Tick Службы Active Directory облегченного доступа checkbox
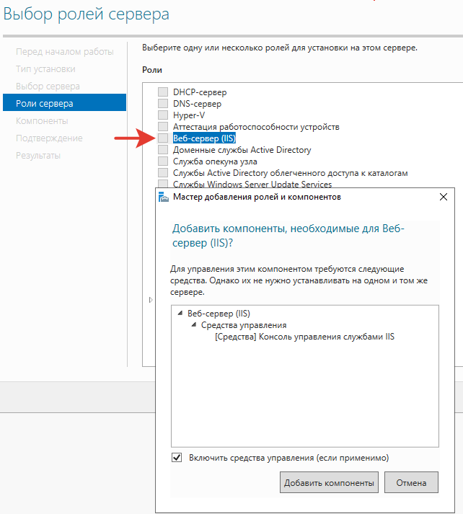The height and width of the screenshot is (514, 463). click(163, 172)
